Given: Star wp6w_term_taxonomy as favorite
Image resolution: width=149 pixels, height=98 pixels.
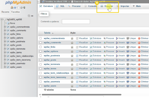Looking at the screenshot, I should point(72,77).
